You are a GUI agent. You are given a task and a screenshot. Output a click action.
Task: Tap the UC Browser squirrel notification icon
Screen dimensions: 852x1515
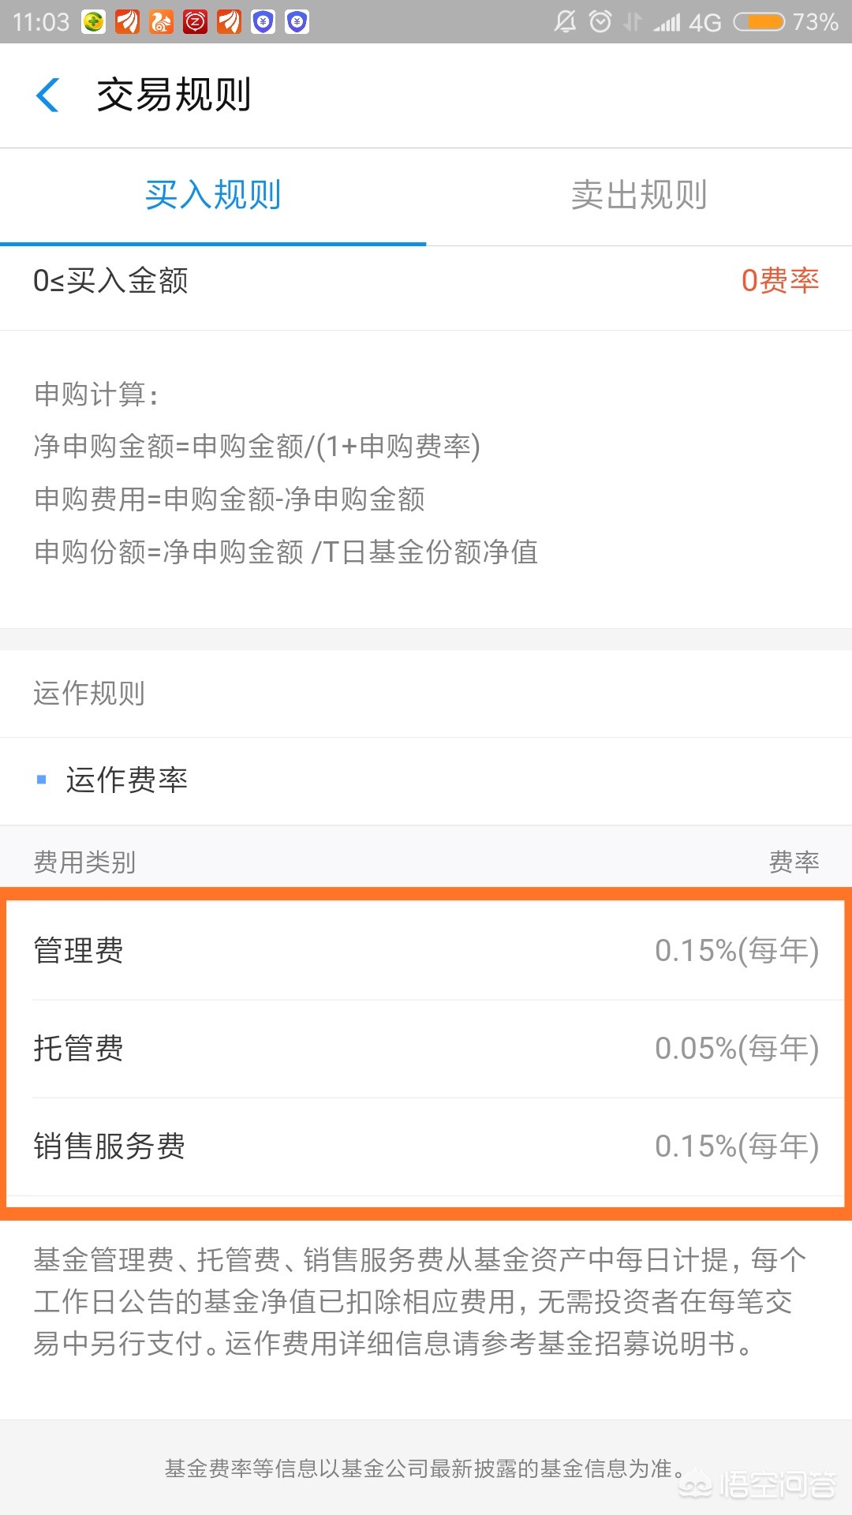coord(161,22)
